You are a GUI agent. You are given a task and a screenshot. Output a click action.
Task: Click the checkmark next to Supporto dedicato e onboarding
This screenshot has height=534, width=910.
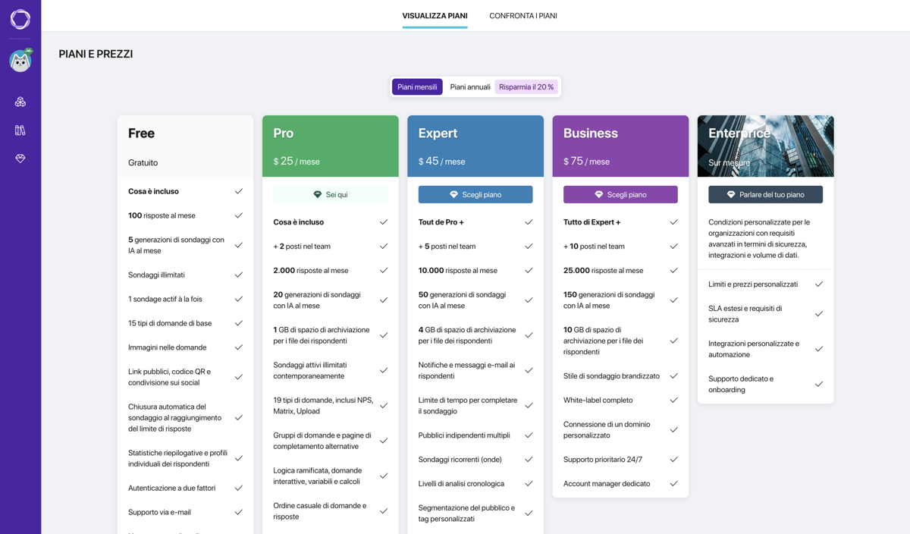(x=818, y=385)
